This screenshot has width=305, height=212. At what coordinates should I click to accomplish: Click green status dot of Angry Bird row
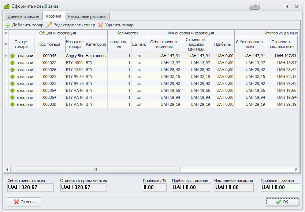click(x=12, y=56)
